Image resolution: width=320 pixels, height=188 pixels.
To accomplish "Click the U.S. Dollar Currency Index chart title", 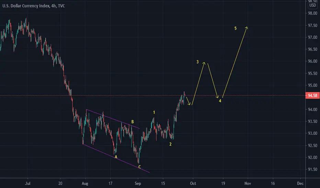I will 34,6.
